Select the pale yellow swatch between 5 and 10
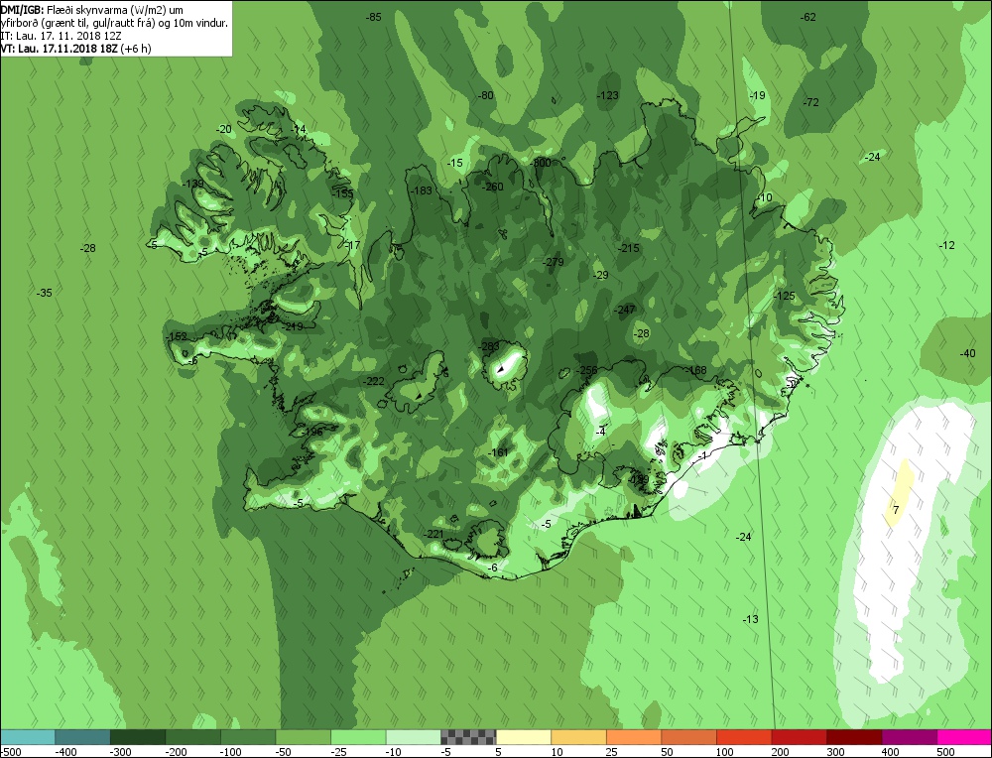This screenshot has width=992, height=758. [524, 737]
